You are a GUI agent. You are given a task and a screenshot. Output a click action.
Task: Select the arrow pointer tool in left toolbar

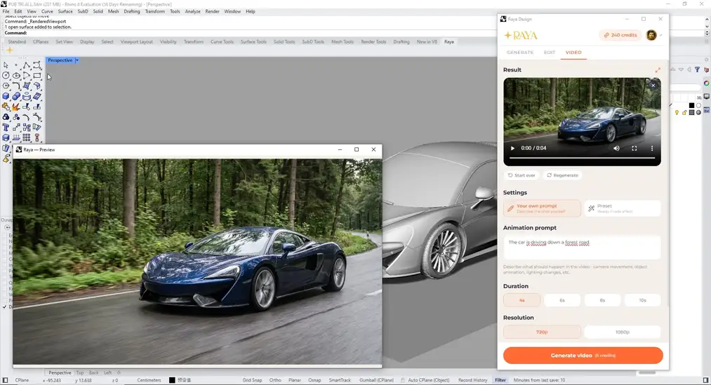[x=6, y=65]
